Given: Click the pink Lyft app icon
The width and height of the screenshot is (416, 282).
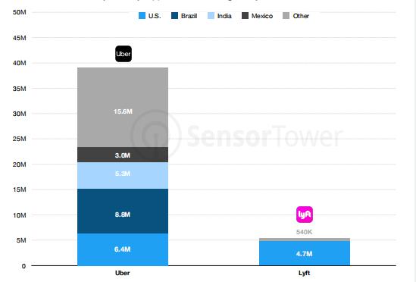Looking at the screenshot, I should point(305,215).
